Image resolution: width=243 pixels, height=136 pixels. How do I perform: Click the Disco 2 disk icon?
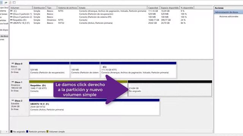coord(13,100)
